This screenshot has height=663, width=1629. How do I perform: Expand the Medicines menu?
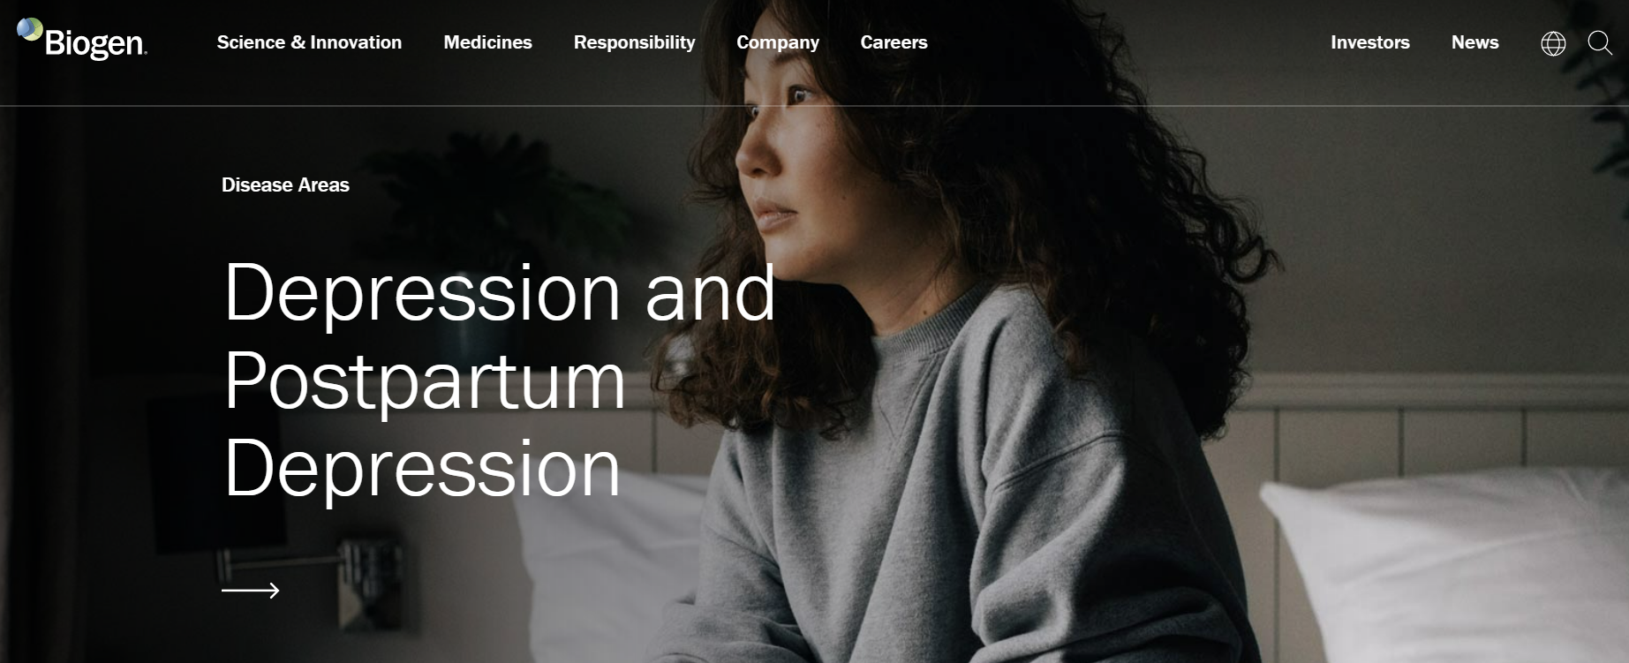coord(487,42)
